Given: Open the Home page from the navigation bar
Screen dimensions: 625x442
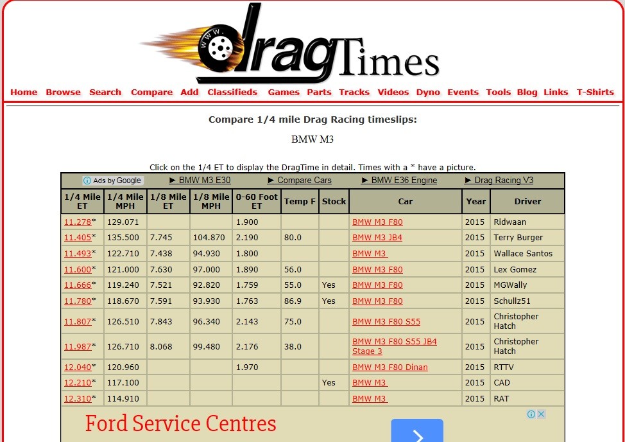Looking at the screenshot, I should click(x=23, y=92).
